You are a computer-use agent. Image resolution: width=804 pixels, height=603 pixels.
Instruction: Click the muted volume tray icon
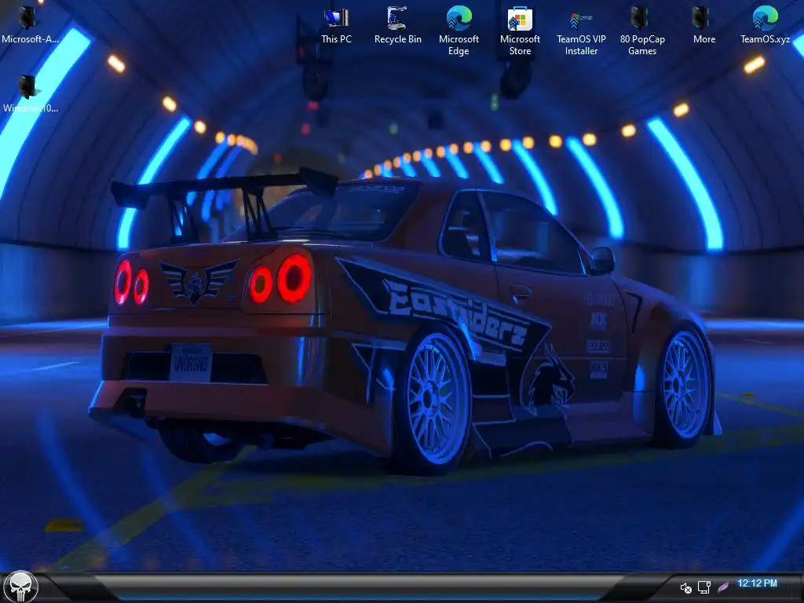(x=685, y=587)
